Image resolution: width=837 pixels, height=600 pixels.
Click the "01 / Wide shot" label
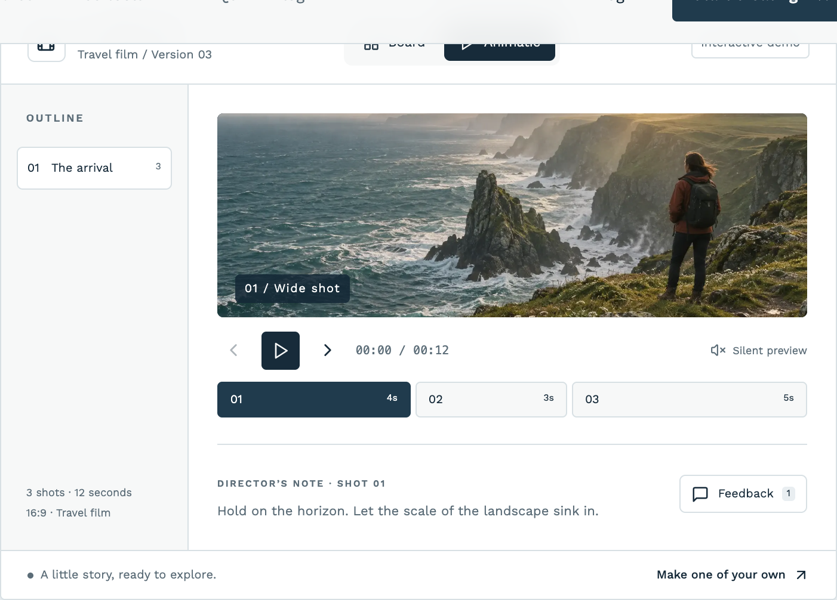point(293,289)
